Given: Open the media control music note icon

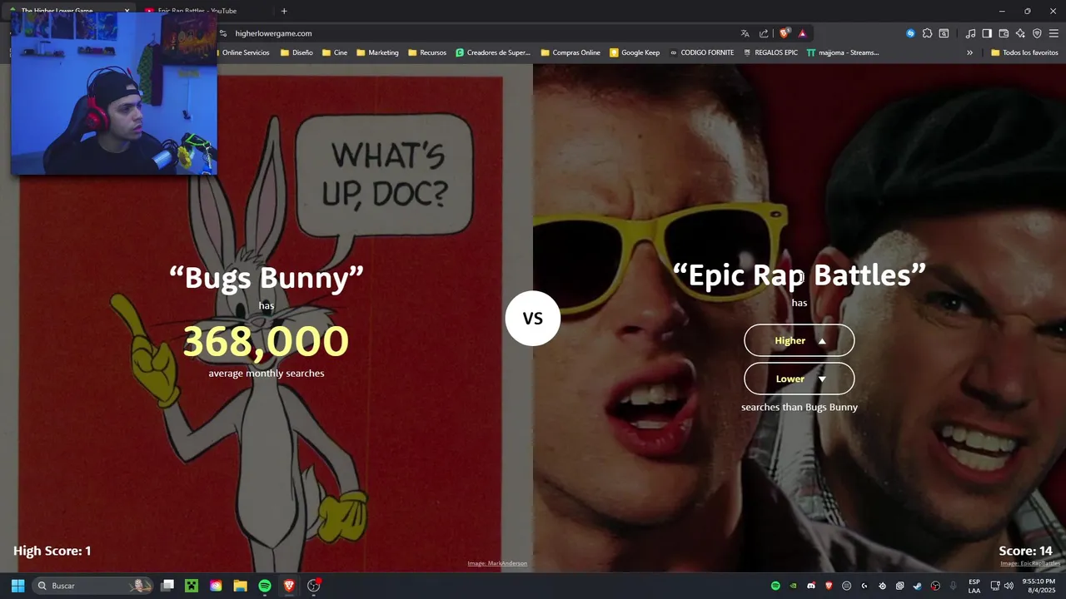Looking at the screenshot, I should tap(970, 33).
